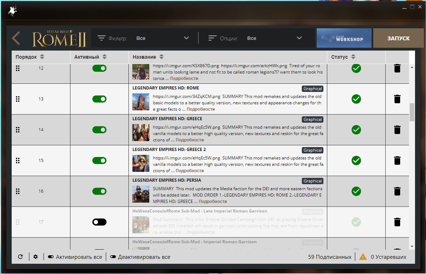Delete the LEGENDARY EMPIRES HD: ROME mod
The image size is (426, 274).
coord(397,99)
